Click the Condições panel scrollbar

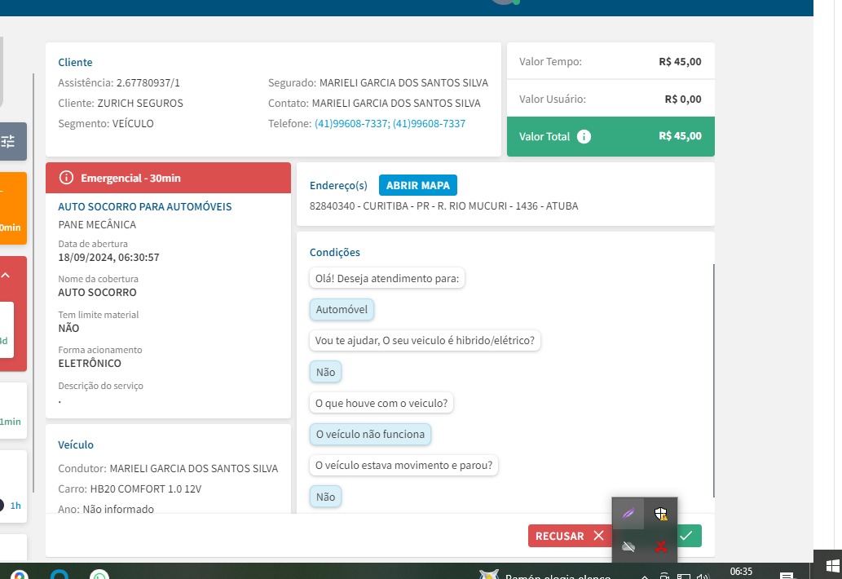[714, 380]
